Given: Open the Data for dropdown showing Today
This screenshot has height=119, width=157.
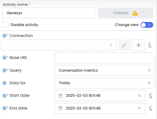Looking at the screenshot, I should pyautogui.click(x=105, y=83).
